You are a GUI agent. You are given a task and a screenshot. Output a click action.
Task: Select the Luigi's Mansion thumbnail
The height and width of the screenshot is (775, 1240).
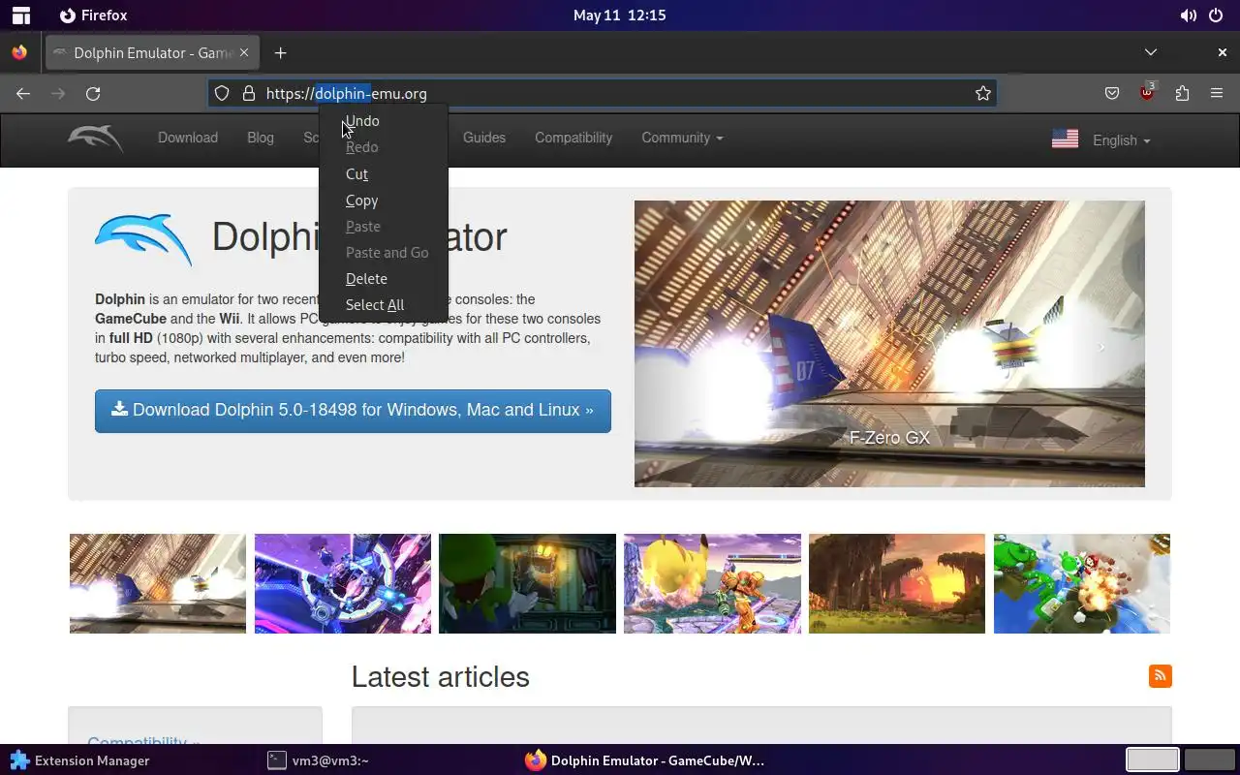pyautogui.click(x=527, y=583)
